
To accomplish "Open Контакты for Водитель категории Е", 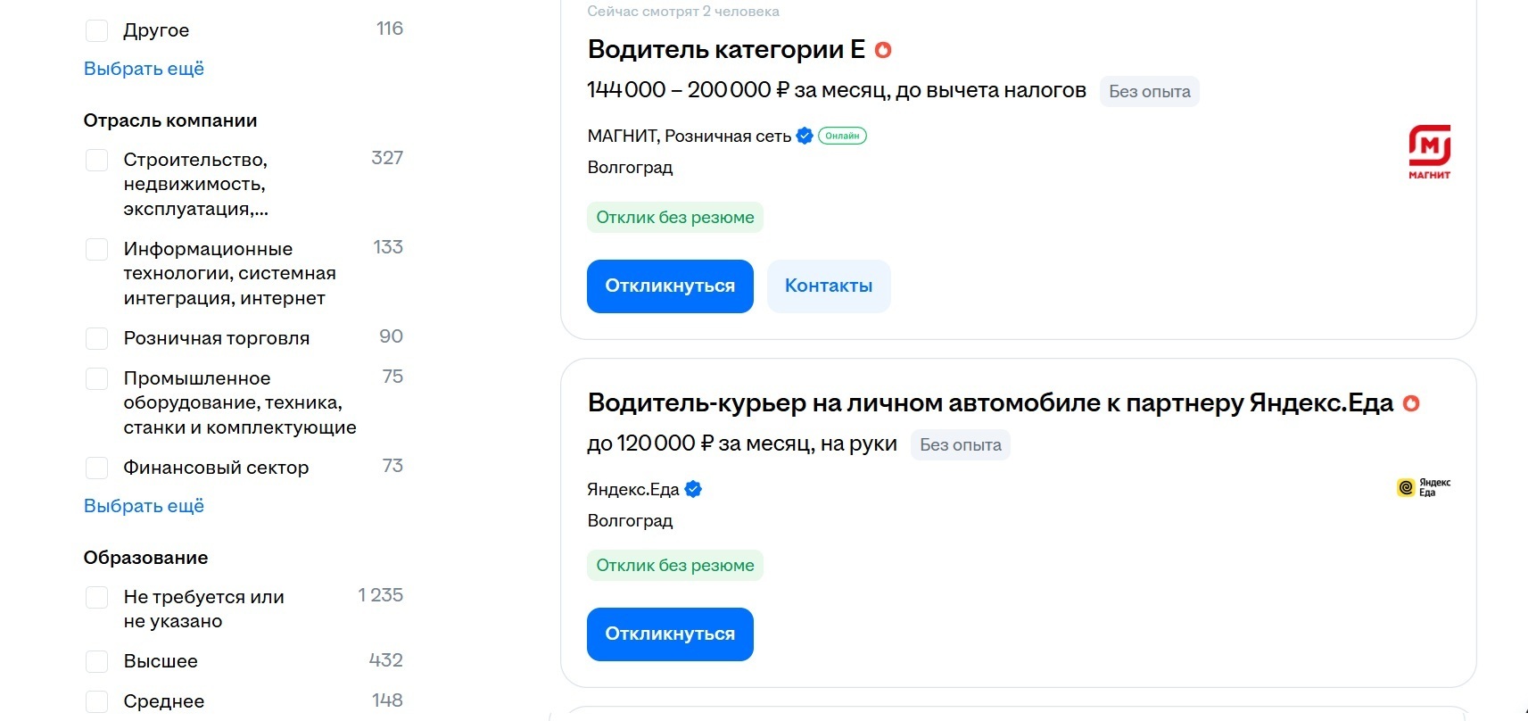I will tap(828, 286).
